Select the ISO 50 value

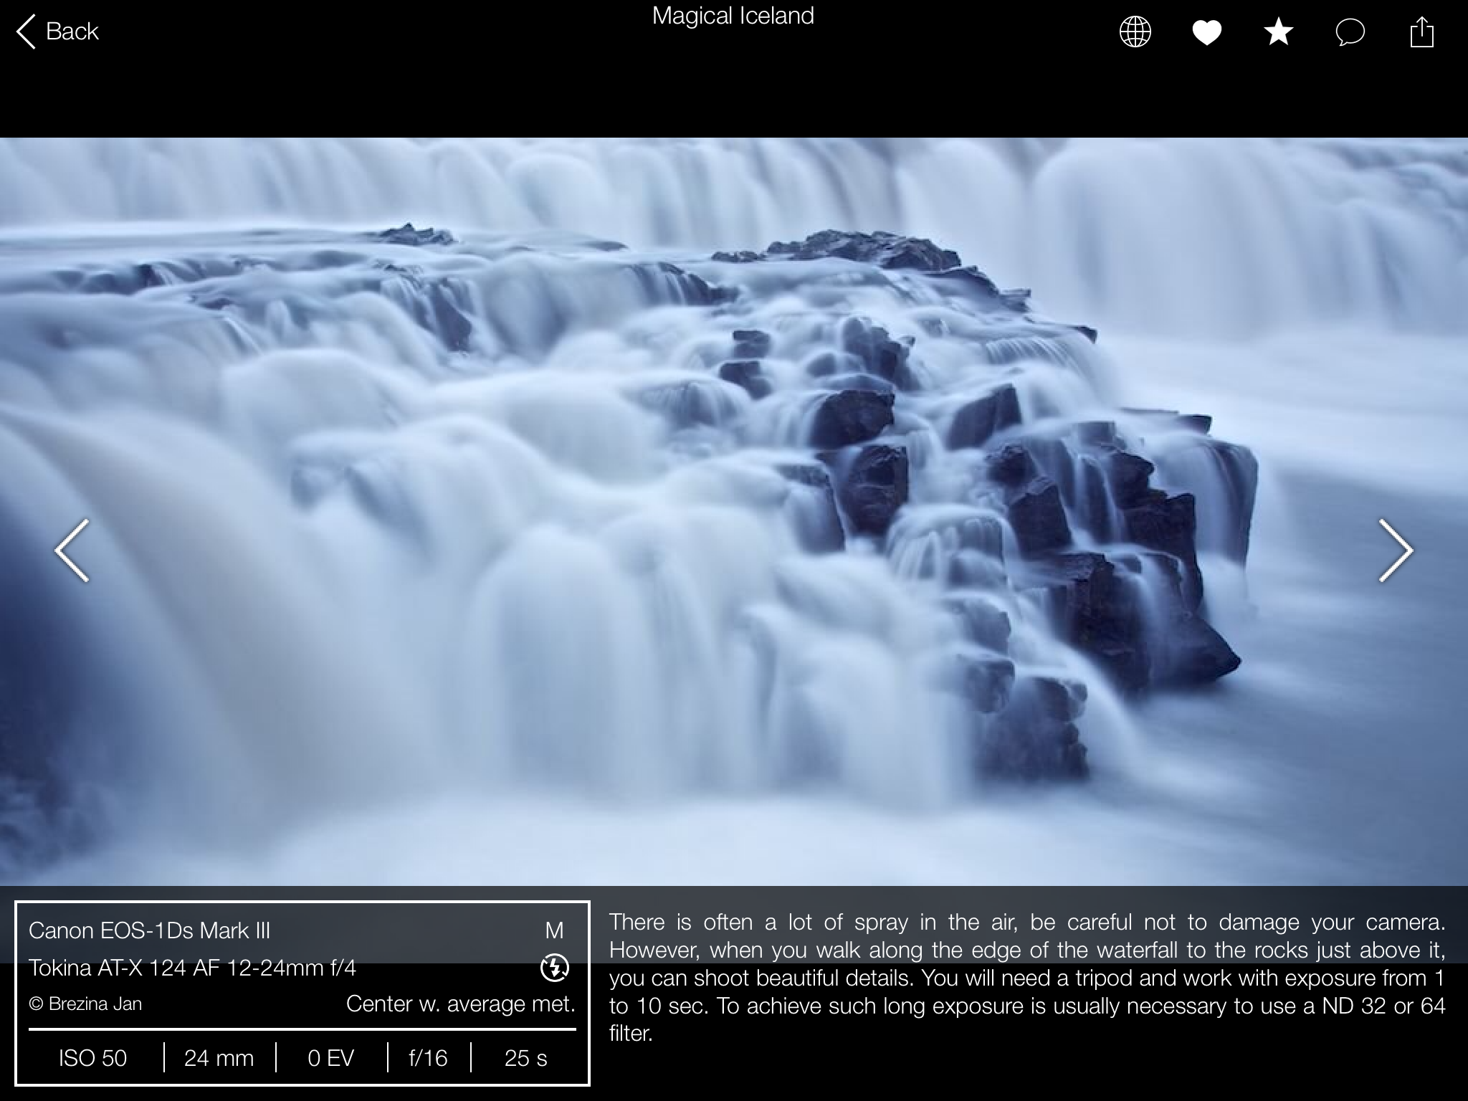tap(93, 1058)
